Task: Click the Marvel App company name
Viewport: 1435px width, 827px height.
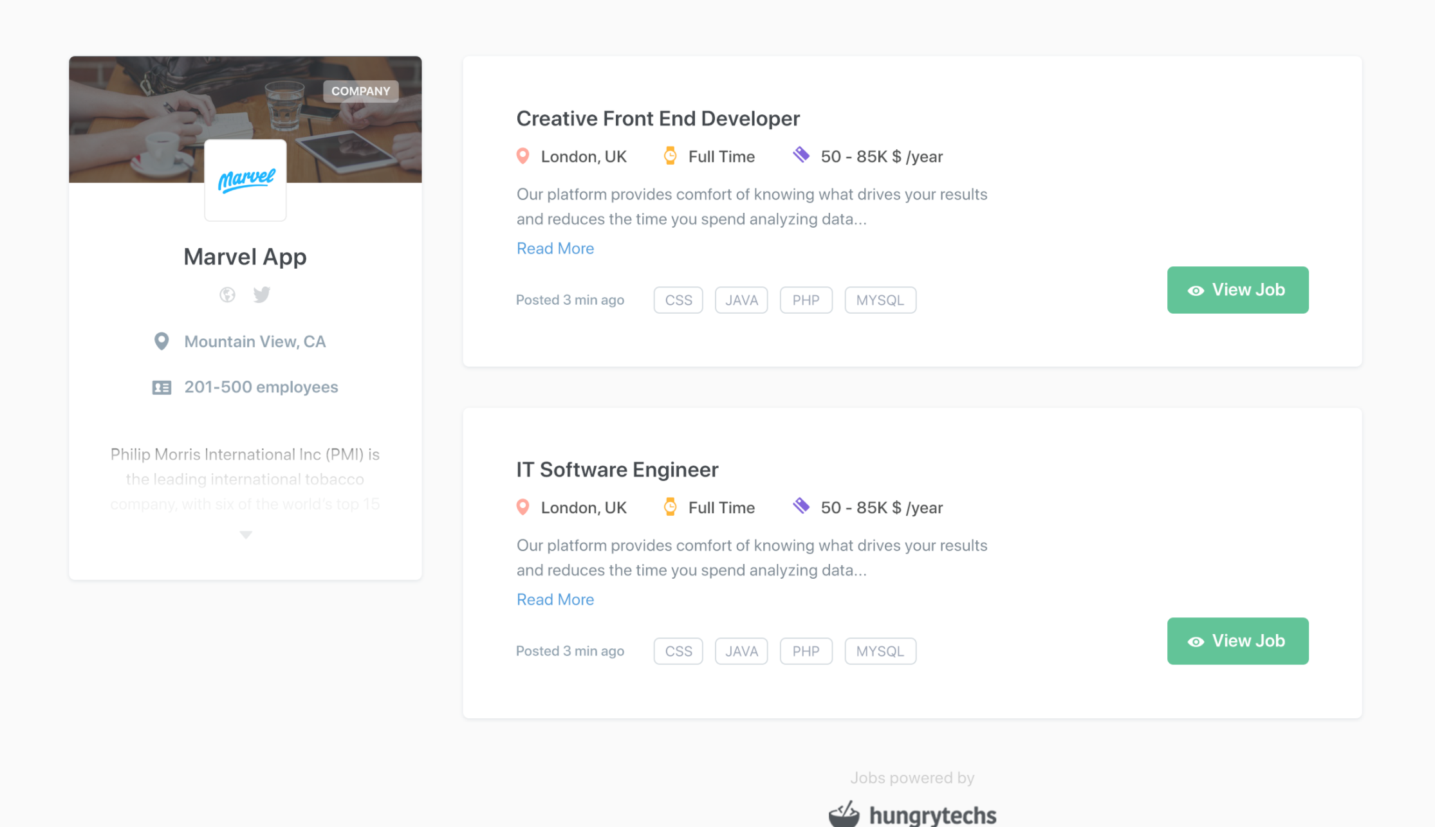Action: pos(245,257)
